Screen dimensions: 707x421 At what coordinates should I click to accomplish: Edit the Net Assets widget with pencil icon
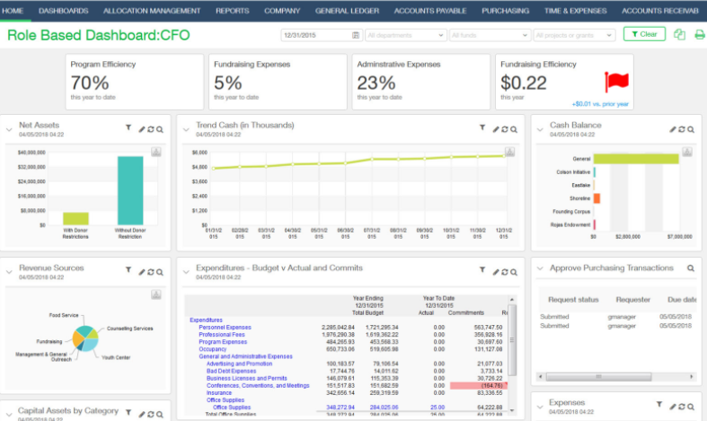click(142, 129)
